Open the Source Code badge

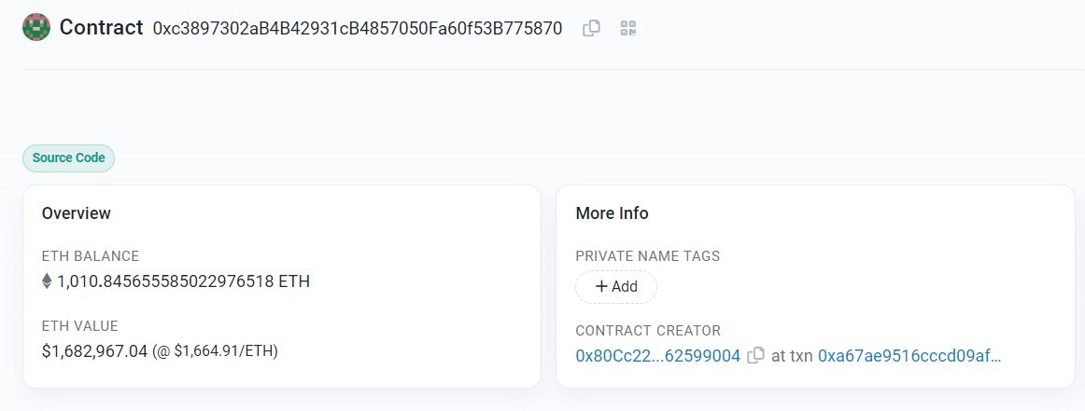[x=68, y=158]
